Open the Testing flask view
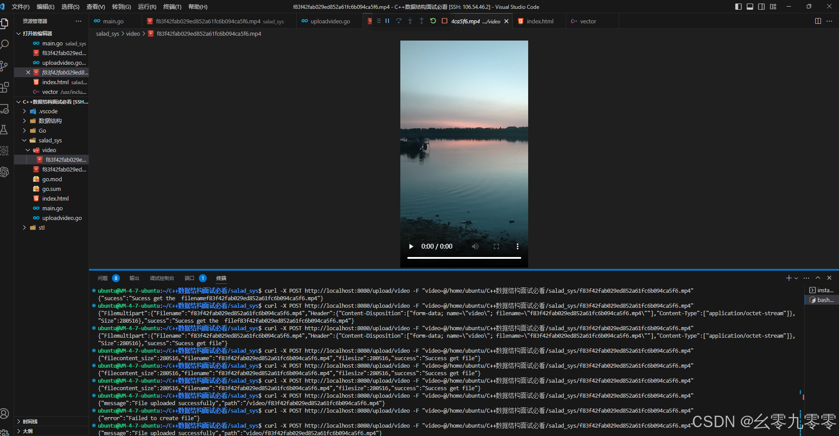Screen dimensions: 839x436 pos(4,130)
